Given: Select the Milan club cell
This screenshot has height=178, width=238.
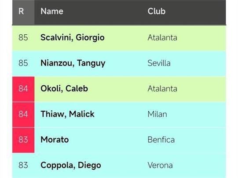Looking at the screenshot, I should click(157, 114).
